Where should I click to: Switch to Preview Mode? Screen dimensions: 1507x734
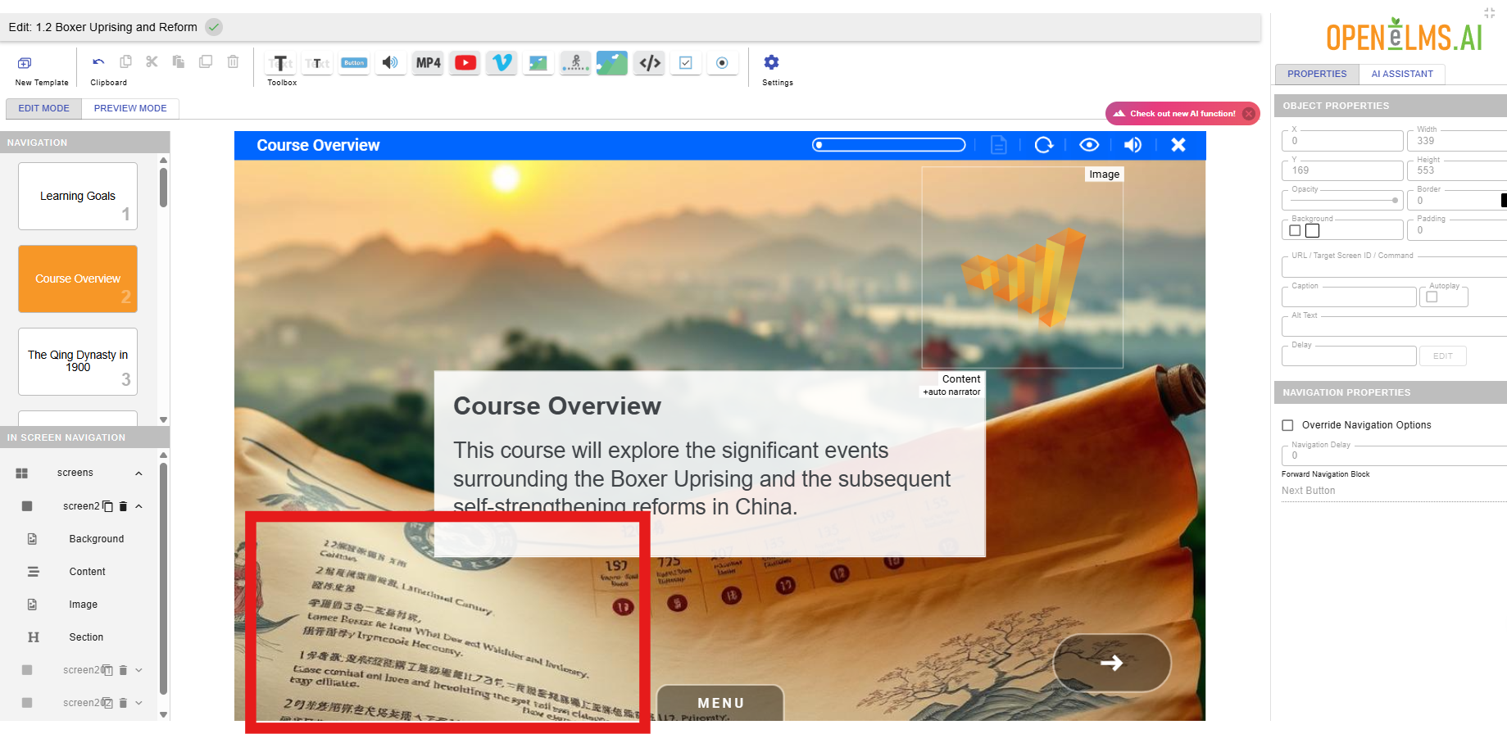tap(130, 108)
